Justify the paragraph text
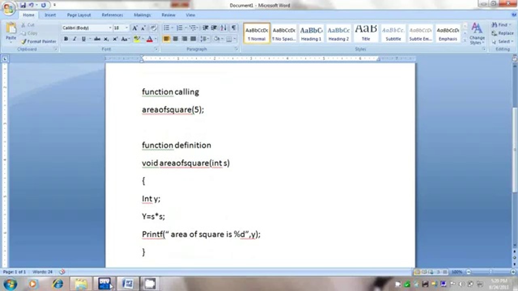 click(193, 39)
